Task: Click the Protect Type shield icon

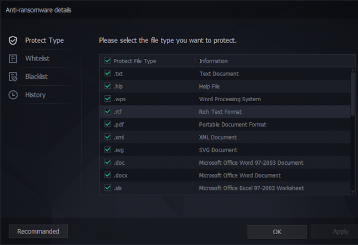Action: [x=13, y=40]
